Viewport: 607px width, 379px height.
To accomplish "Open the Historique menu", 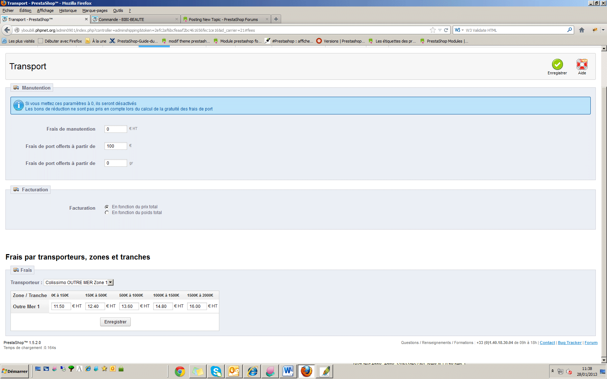I will click(x=68, y=10).
